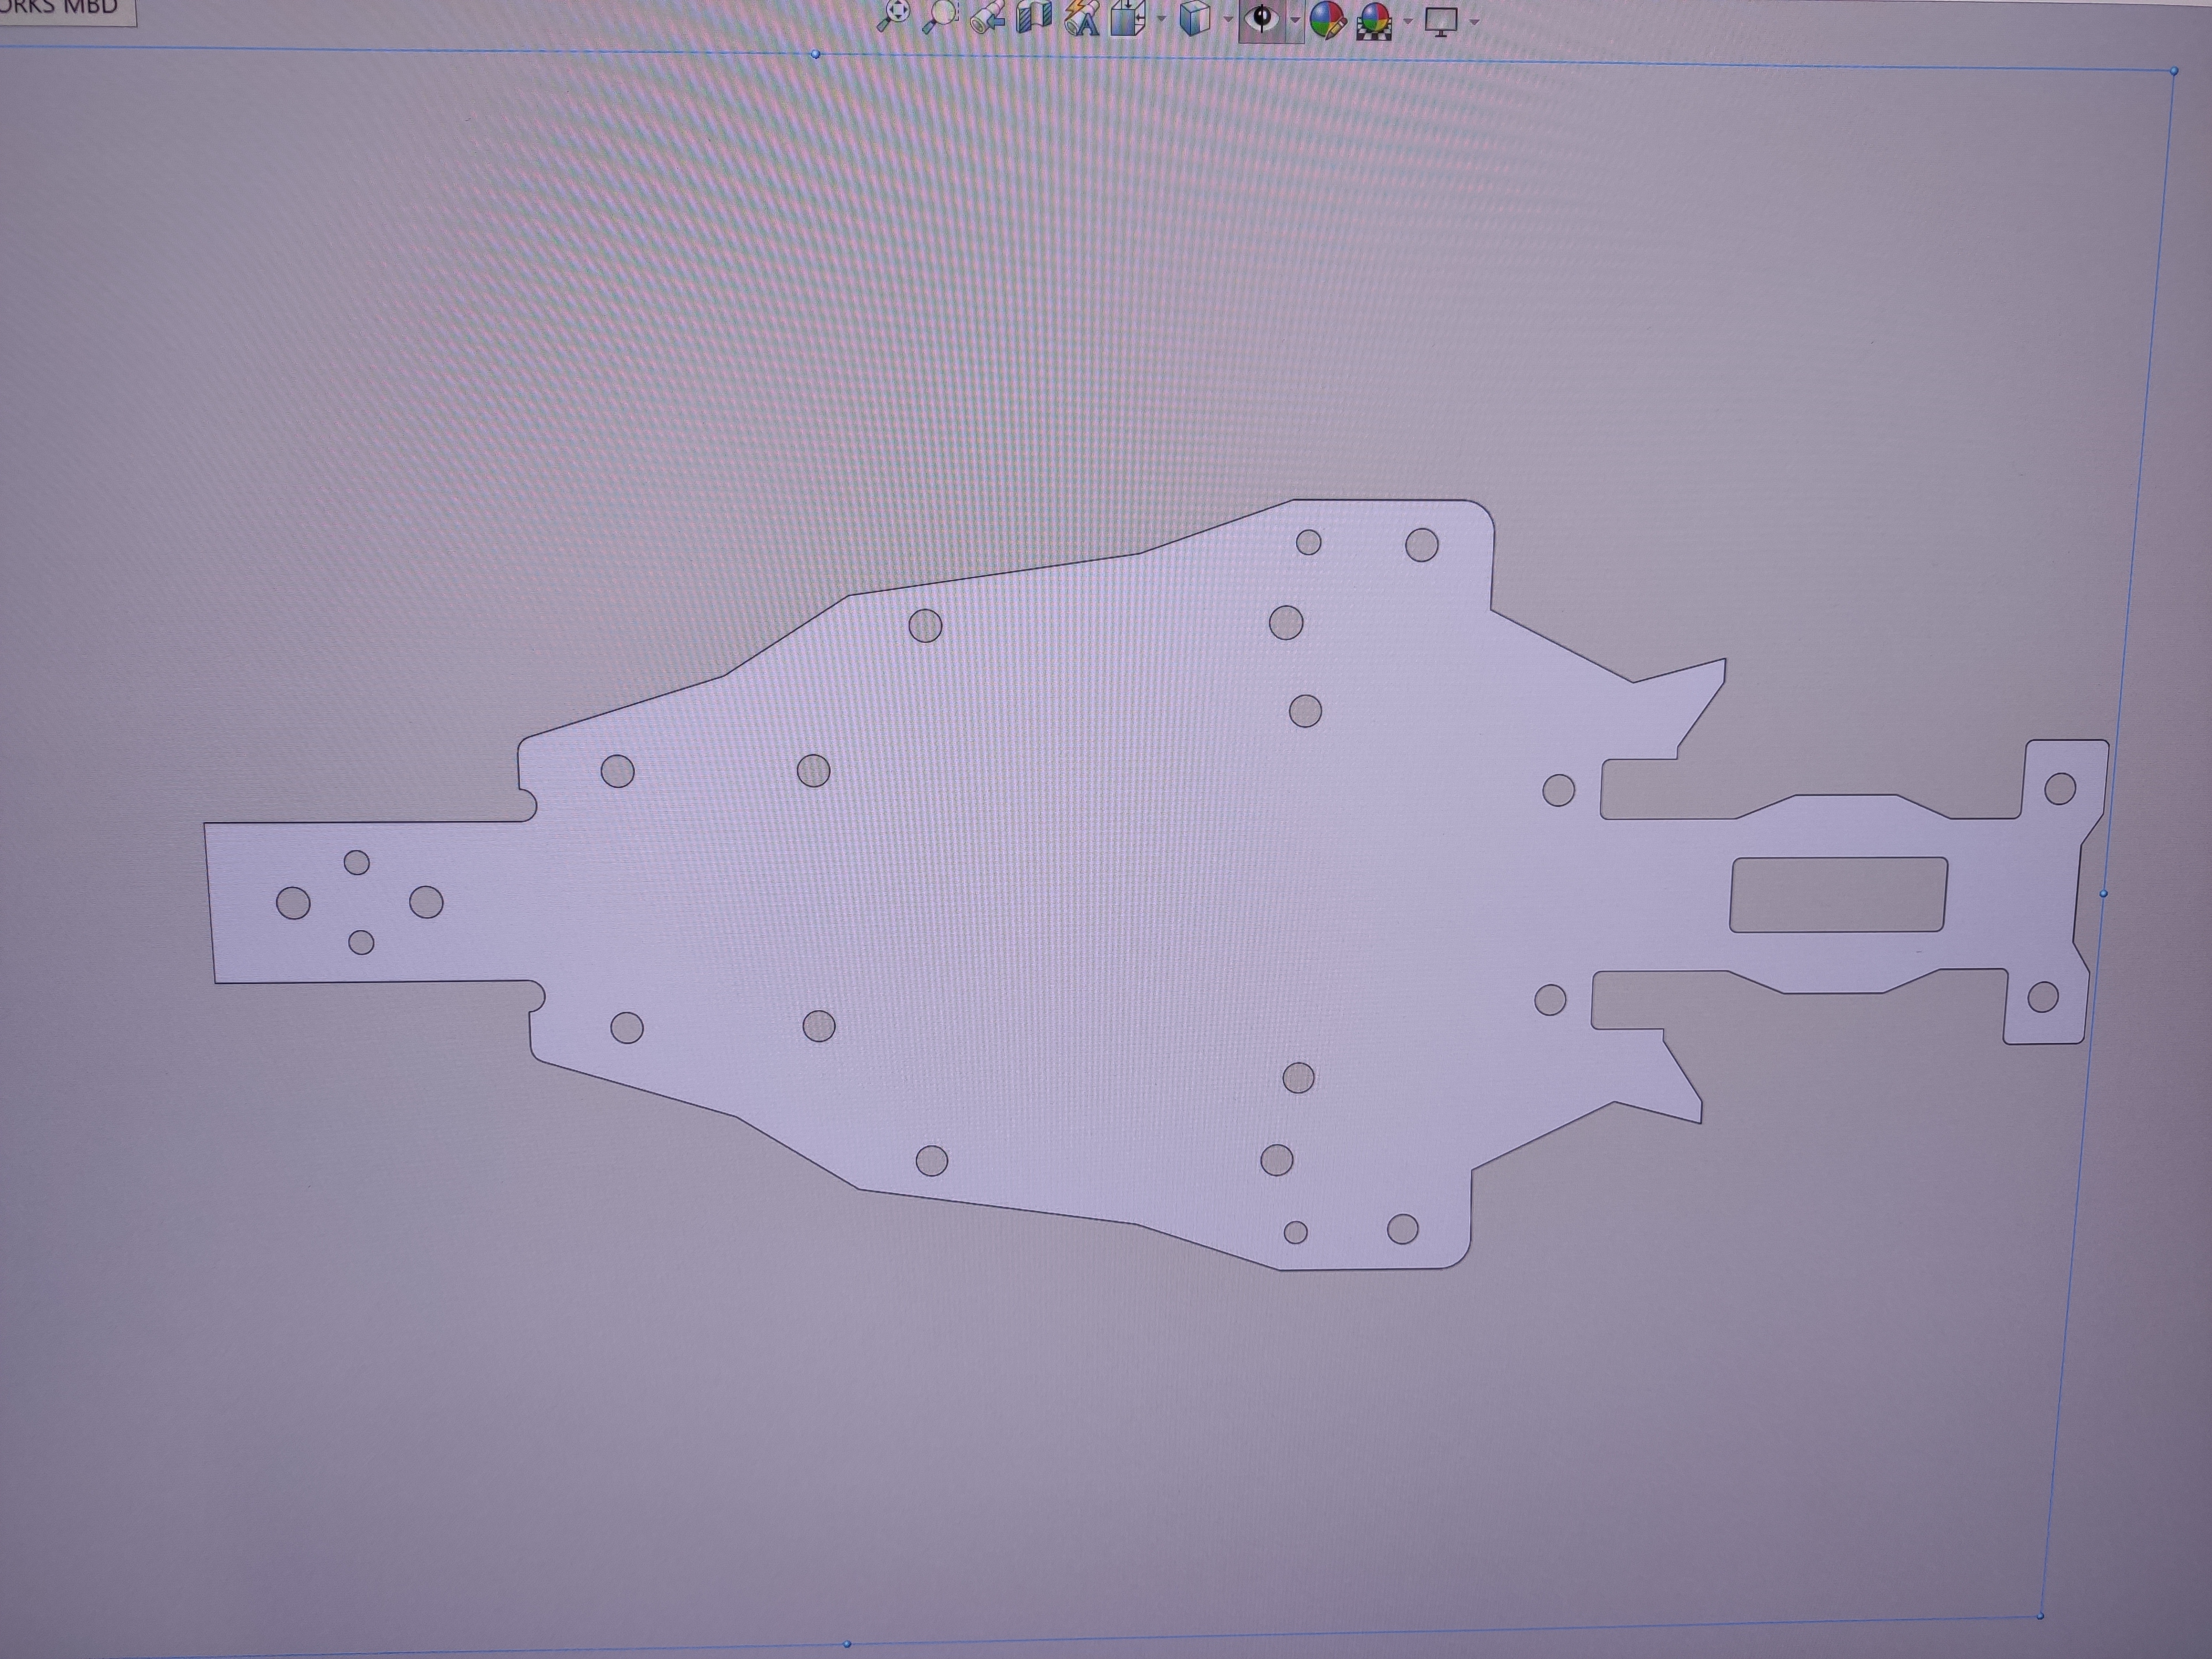The width and height of the screenshot is (2212, 1659).
Task: Click the Previous View icon
Action: coord(988,16)
